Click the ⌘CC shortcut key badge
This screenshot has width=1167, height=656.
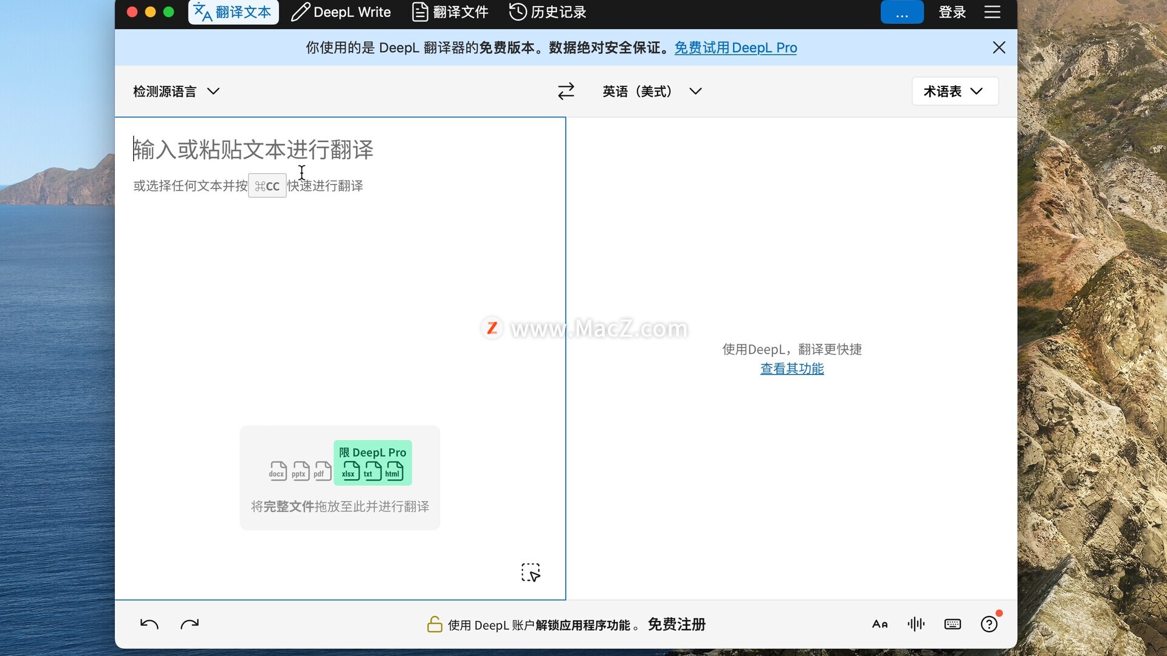267,186
